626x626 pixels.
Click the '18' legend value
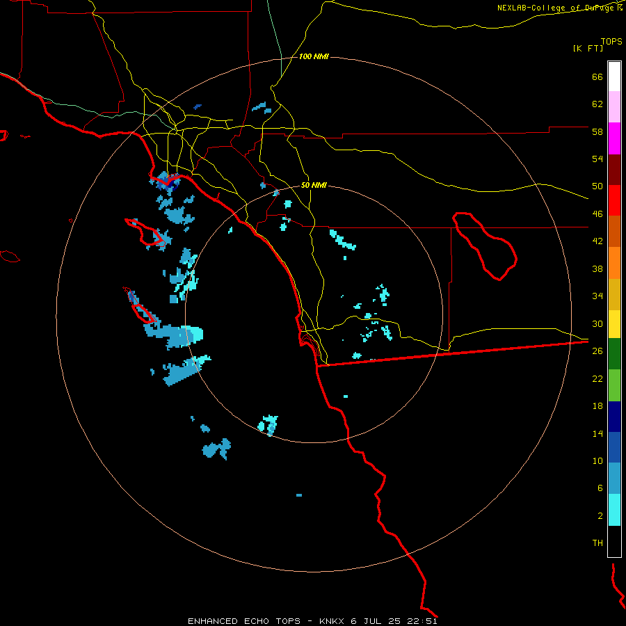(597, 406)
